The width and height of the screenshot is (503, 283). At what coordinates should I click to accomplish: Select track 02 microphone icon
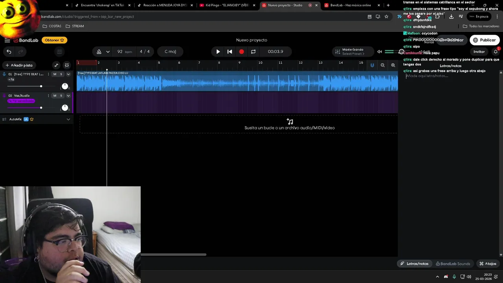4,96
